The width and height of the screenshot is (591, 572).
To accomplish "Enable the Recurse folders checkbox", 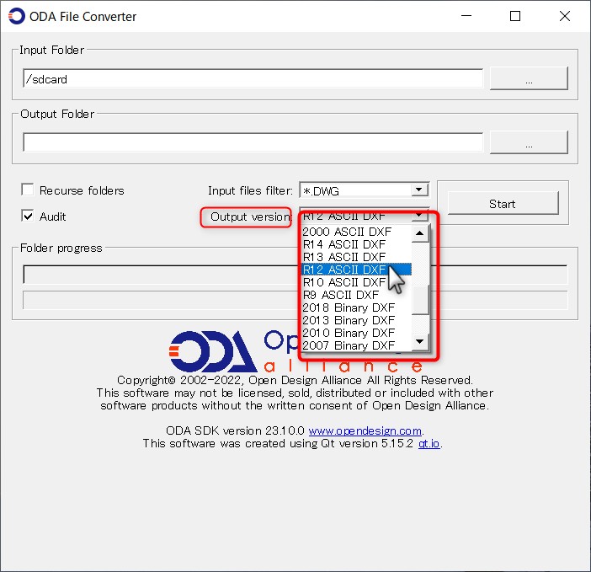I will tap(28, 190).
